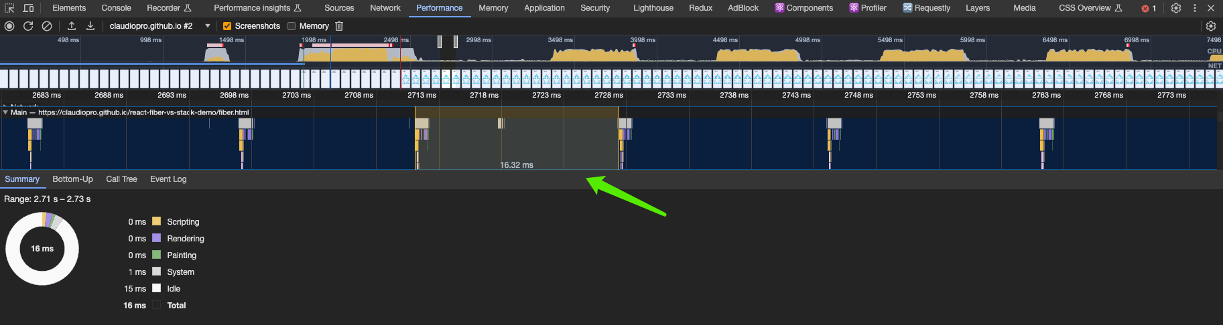This screenshot has height=325, width=1223.
Task: Click the 16.32 ms selection duration label
Action: coord(517,165)
